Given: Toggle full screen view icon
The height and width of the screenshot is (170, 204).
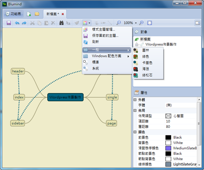Looking at the screenshot, I should [150, 23].
